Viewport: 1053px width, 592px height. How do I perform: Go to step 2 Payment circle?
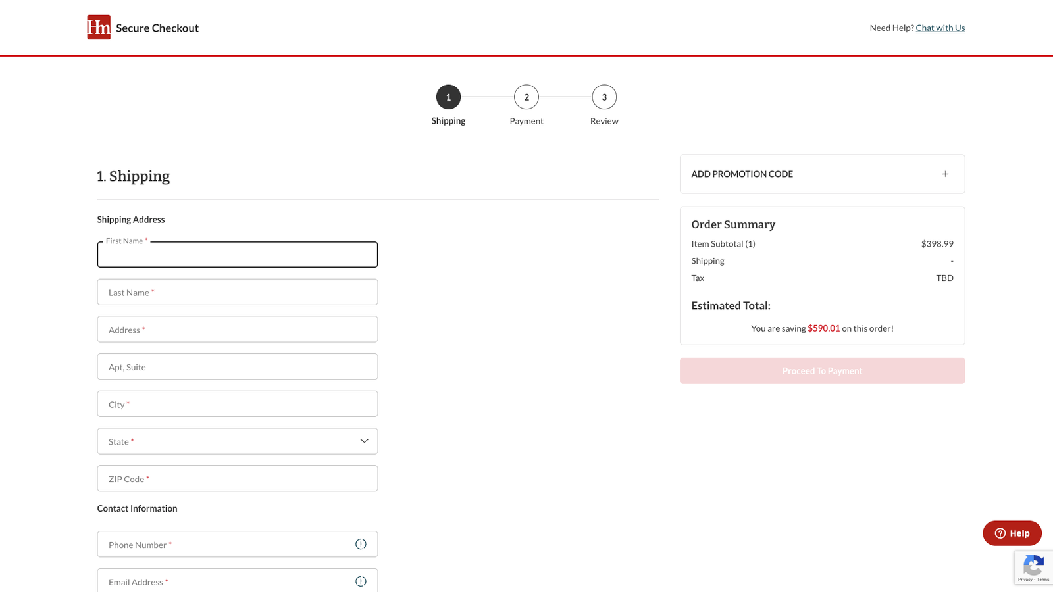tap(526, 97)
